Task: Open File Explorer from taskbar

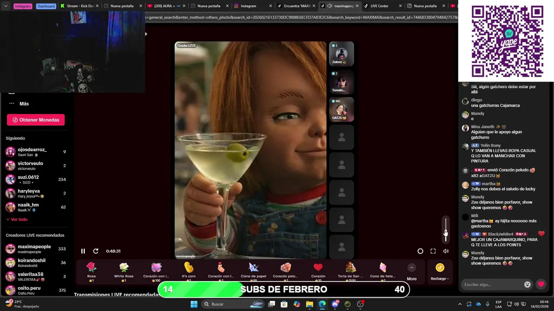Action: [309, 304]
